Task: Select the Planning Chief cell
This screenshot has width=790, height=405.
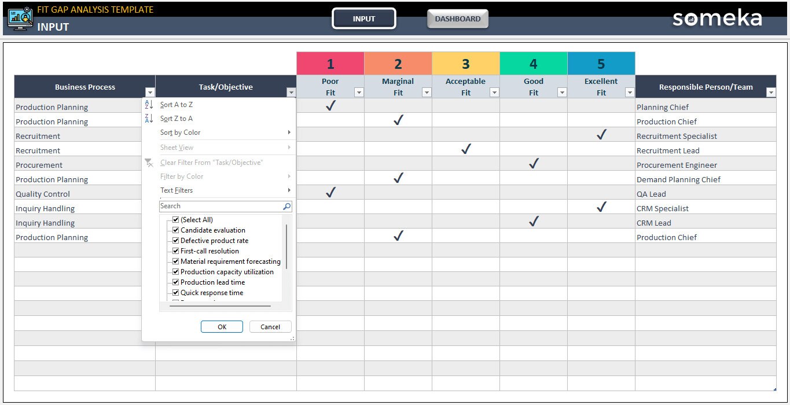Action: [706, 107]
